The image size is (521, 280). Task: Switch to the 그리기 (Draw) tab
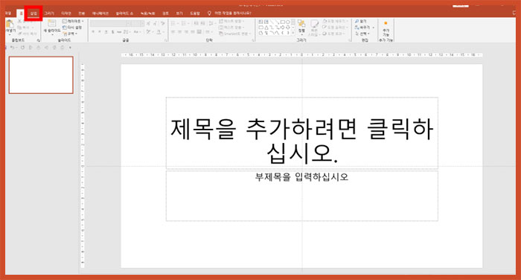pyautogui.click(x=49, y=13)
